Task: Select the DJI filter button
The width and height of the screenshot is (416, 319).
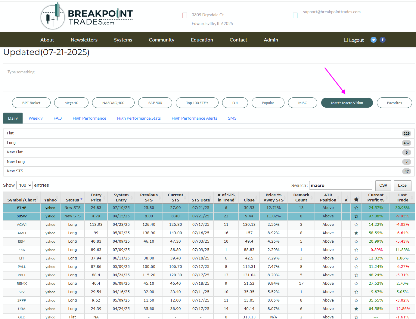Action: coord(235,103)
